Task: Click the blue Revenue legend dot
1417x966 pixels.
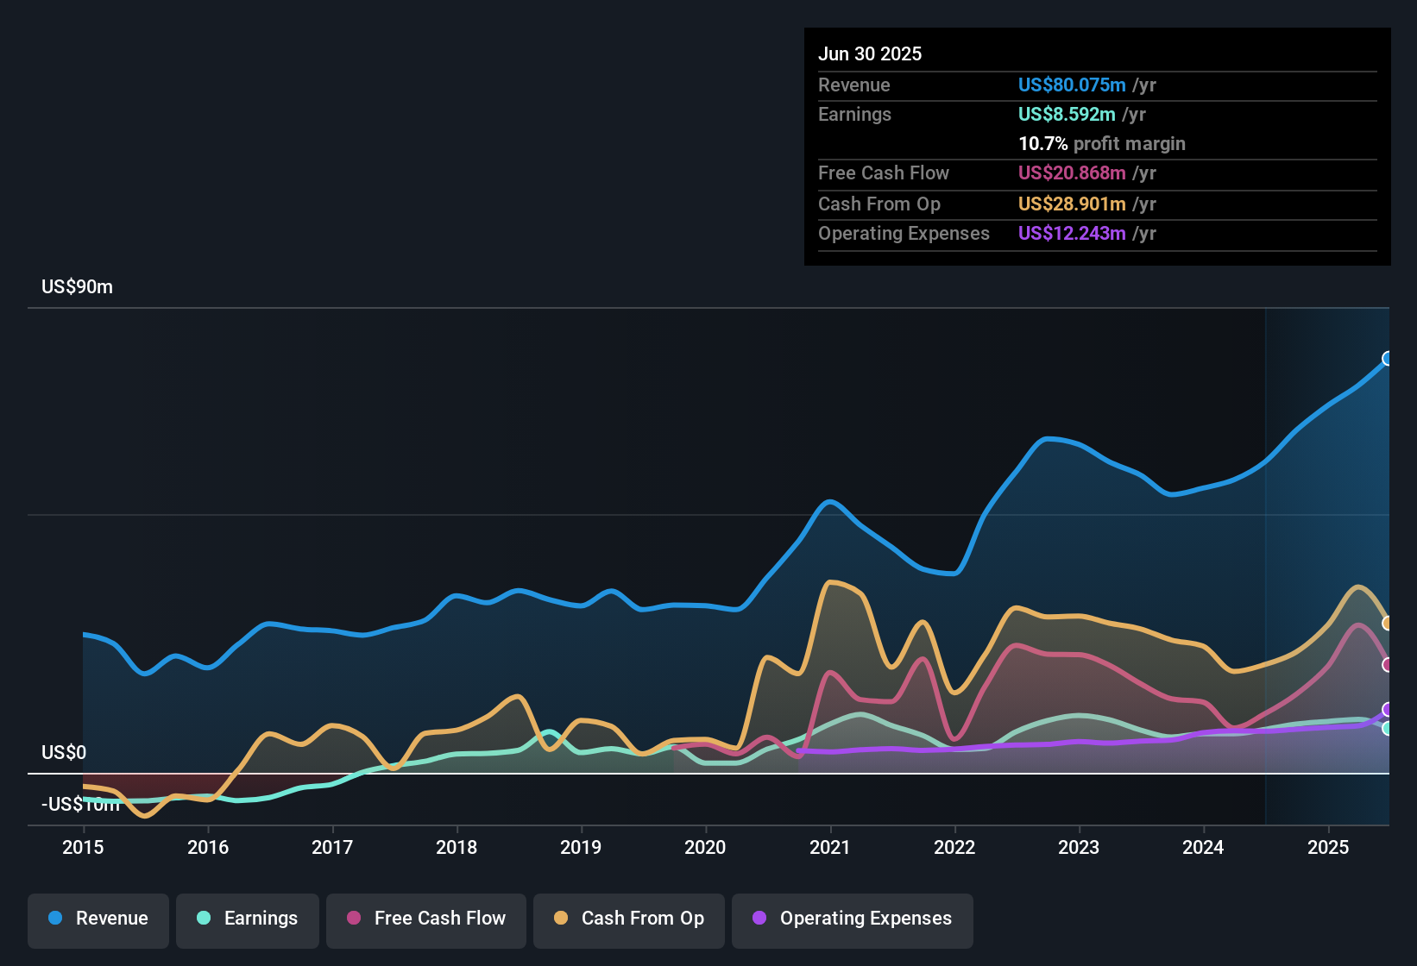Action: tap(55, 918)
